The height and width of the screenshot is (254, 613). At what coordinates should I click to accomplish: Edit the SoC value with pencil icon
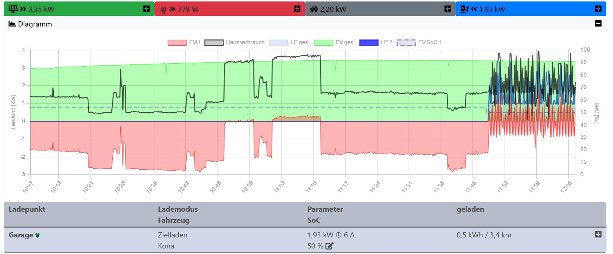pyautogui.click(x=330, y=246)
